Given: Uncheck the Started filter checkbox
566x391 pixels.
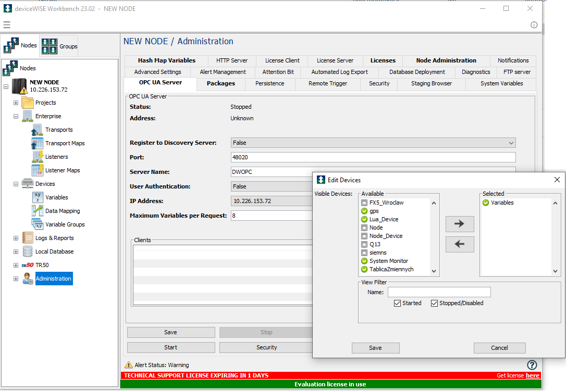Looking at the screenshot, I should [x=398, y=303].
